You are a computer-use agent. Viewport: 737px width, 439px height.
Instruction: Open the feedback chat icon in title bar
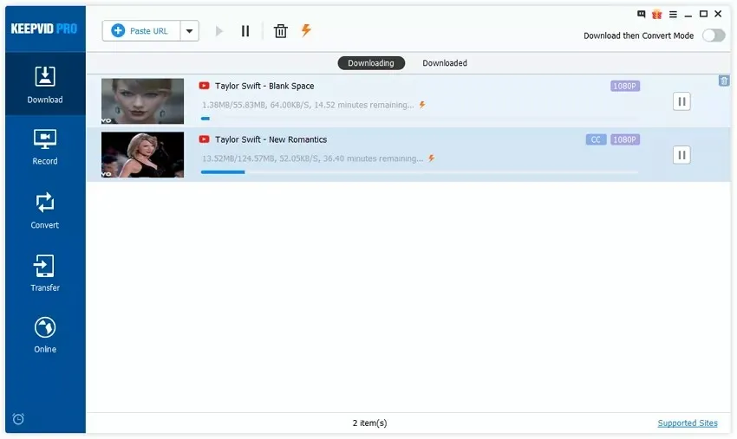[641, 14]
